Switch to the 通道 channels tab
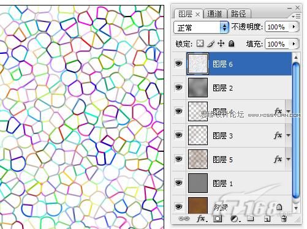The image size is (307, 229). tap(214, 13)
